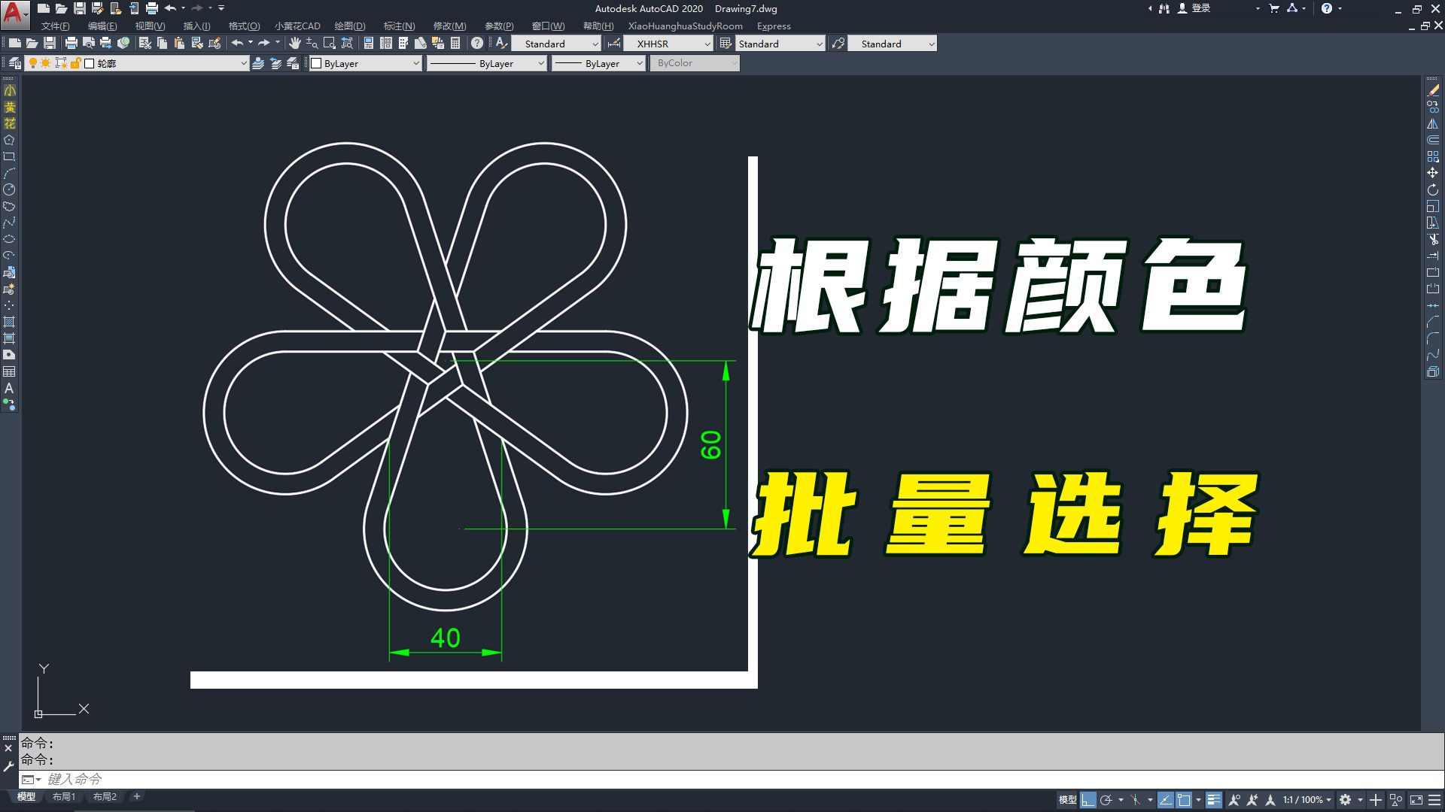Toggle Object Snap Tracking

click(x=1165, y=800)
